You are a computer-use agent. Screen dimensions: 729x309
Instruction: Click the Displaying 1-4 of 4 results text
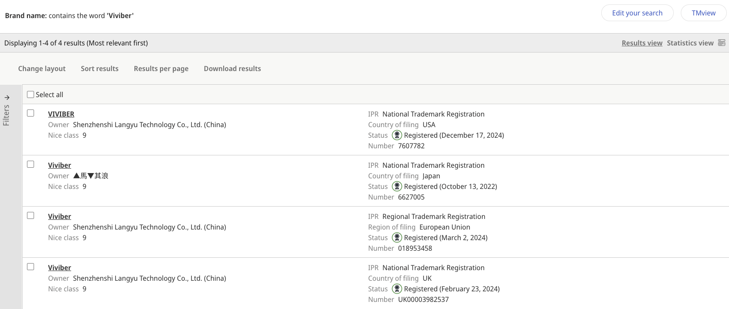tap(76, 43)
